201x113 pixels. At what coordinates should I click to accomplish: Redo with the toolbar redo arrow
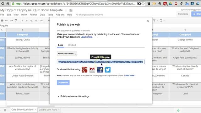point(11,20)
